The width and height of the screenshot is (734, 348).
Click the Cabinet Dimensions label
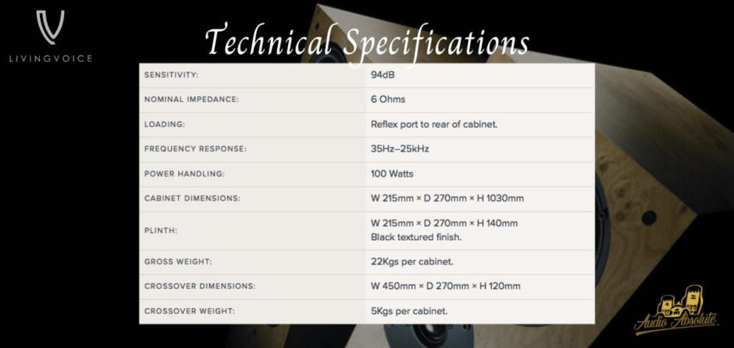[192, 198]
